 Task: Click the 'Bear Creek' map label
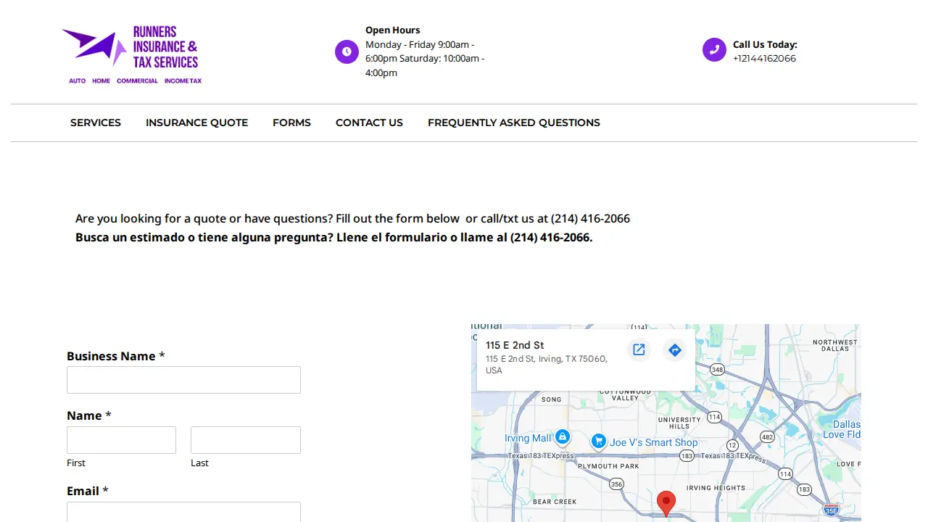point(555,502)
